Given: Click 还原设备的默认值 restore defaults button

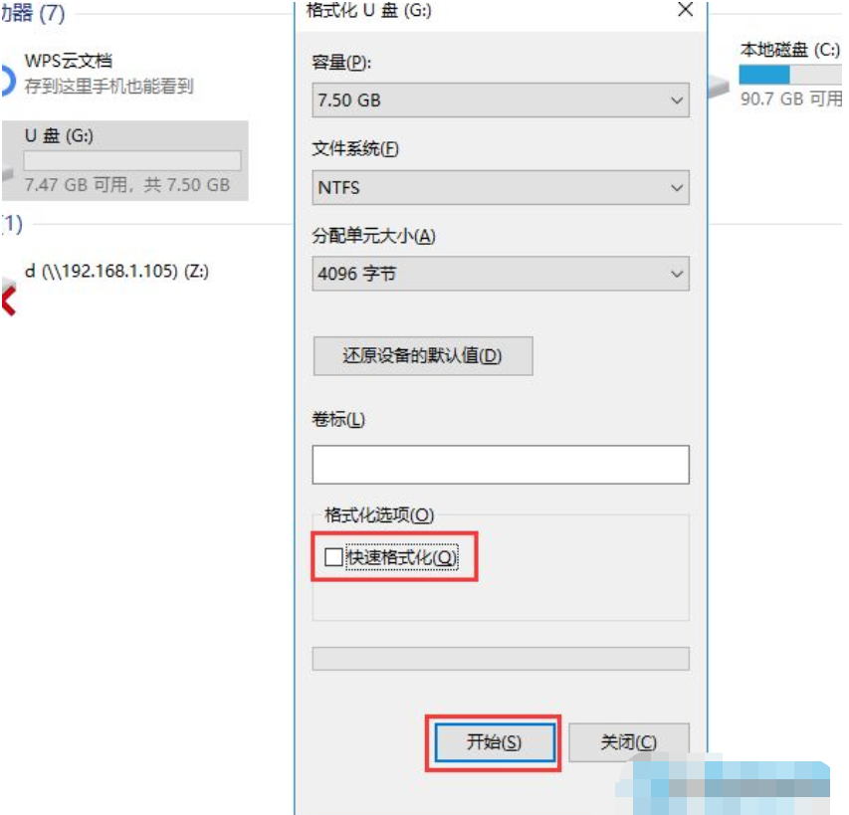Looking at the screenshot, I should point(423,355).
